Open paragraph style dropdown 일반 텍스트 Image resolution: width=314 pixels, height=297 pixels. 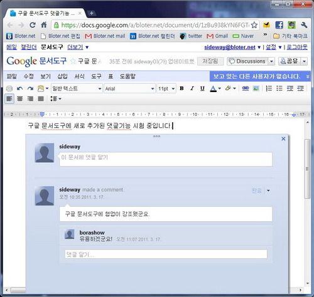coord(77,88)
